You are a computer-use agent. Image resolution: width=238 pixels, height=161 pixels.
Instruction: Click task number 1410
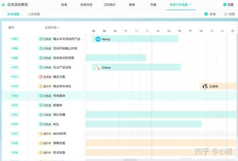pos(15,67)
